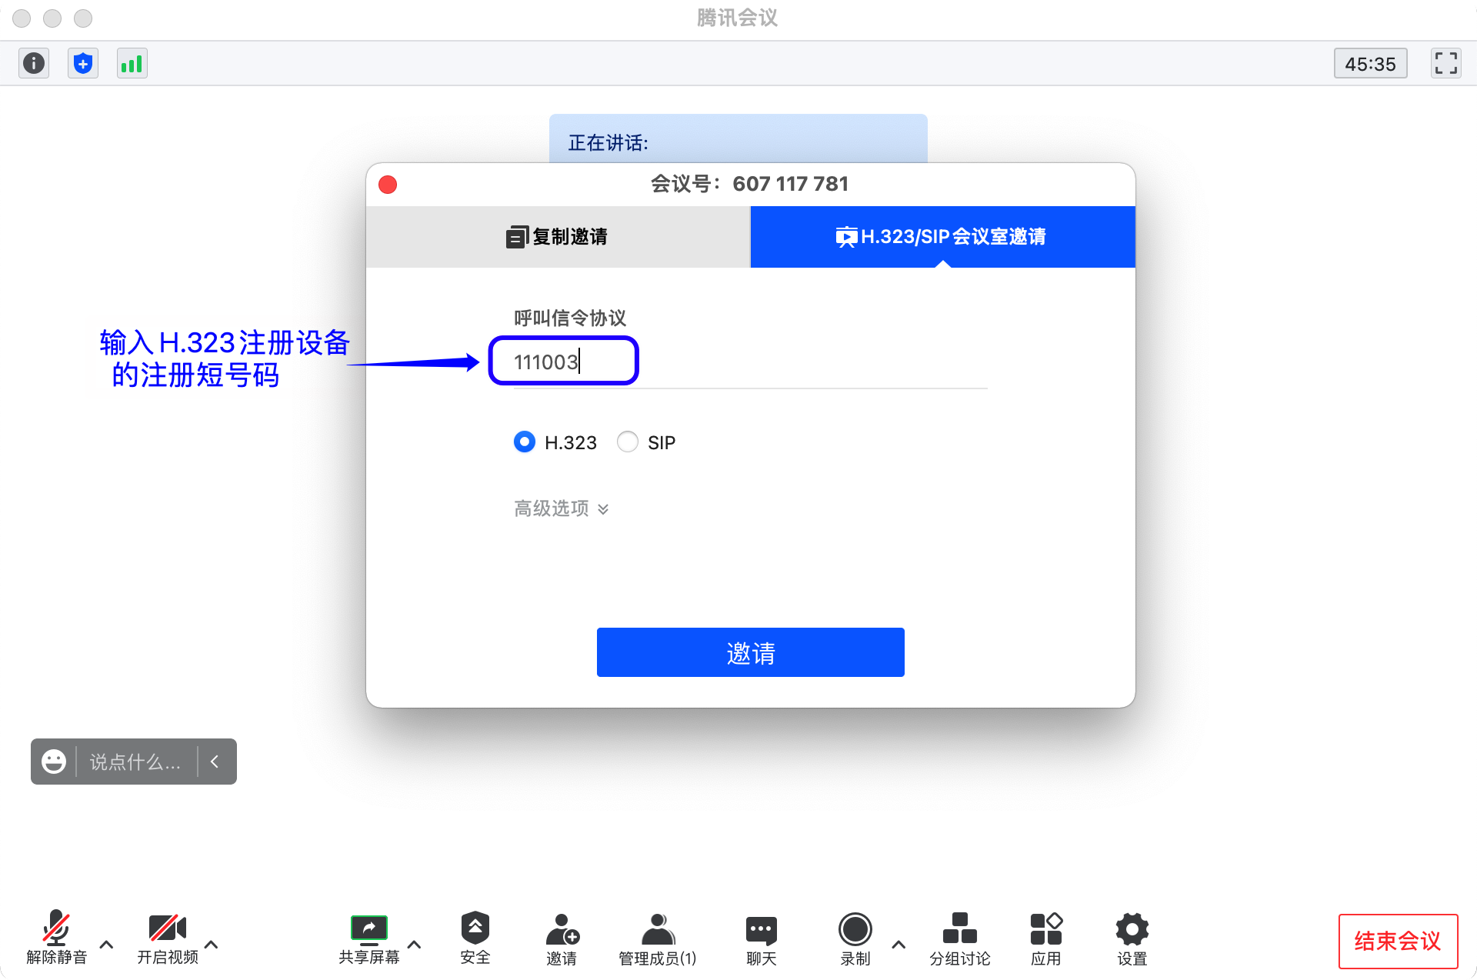Unmute the microphone (解除静音)
This screenshot has height=980, width=1477.
click(56, 938)
